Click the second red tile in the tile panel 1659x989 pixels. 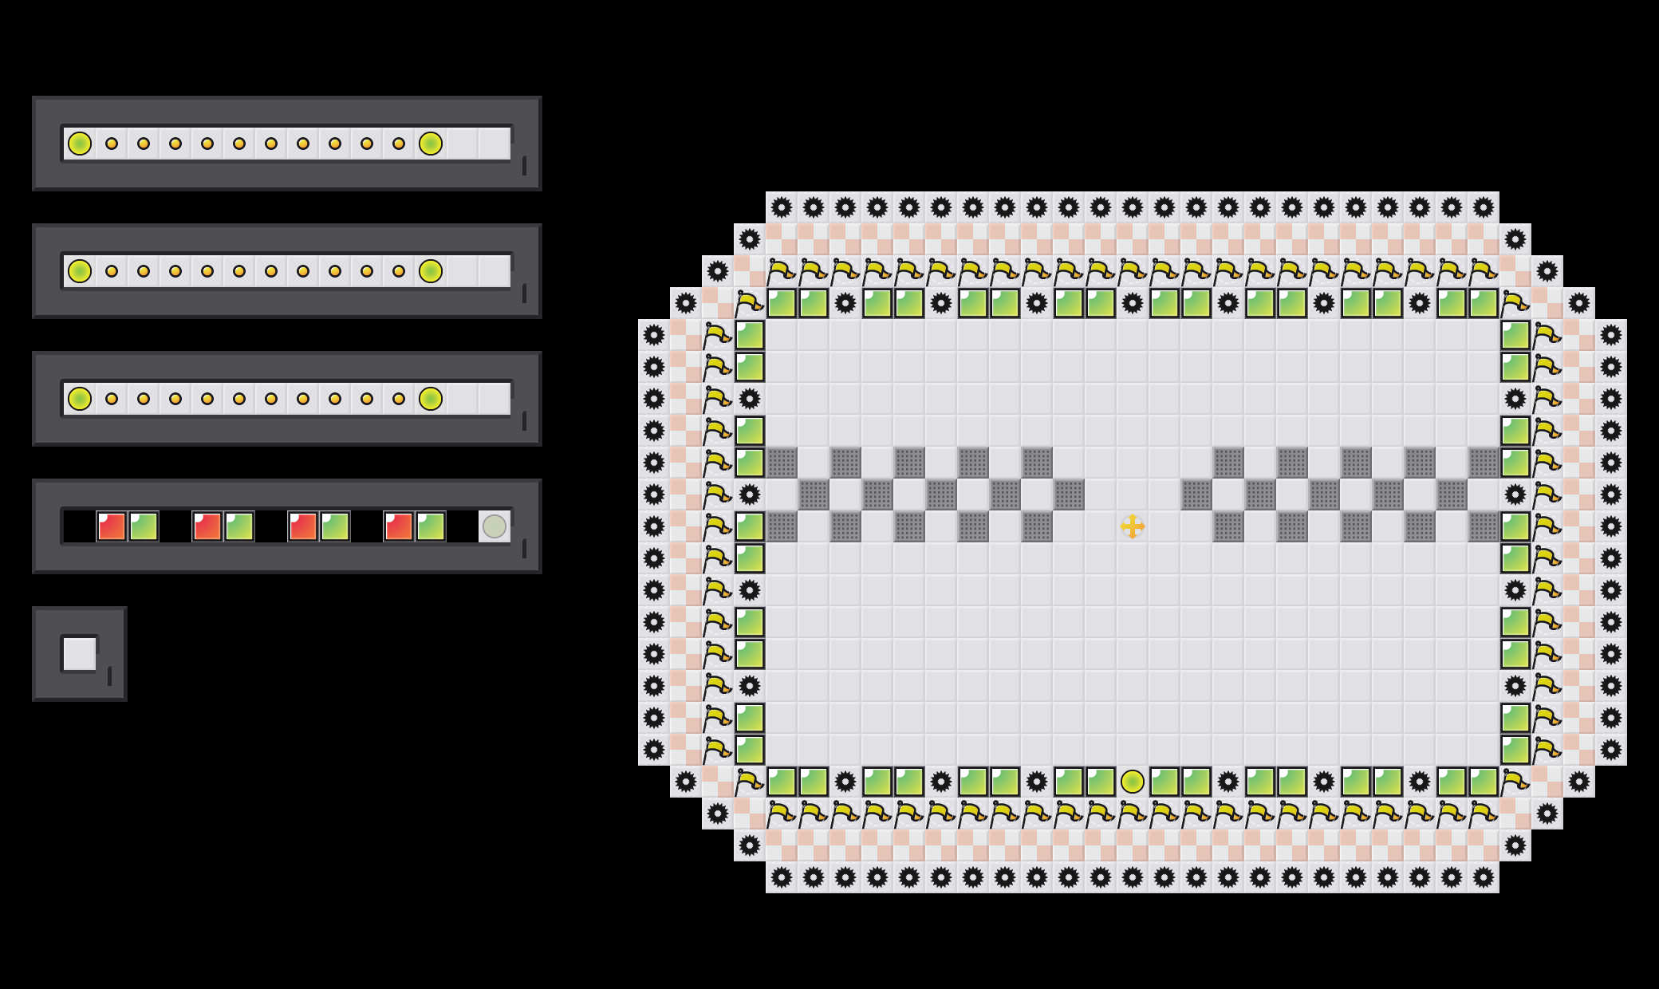tap(207, 526)
